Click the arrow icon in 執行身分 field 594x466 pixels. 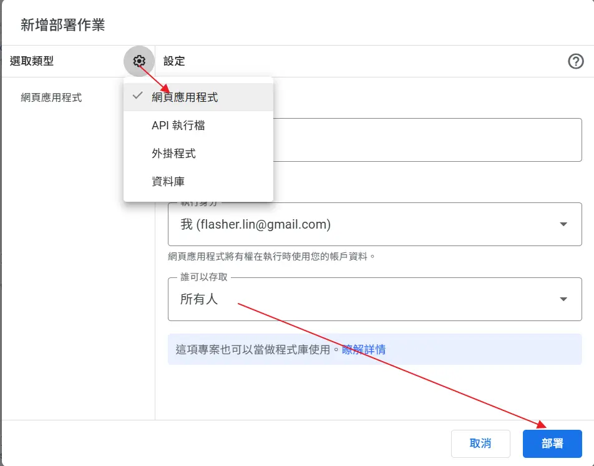click(563, 224)
